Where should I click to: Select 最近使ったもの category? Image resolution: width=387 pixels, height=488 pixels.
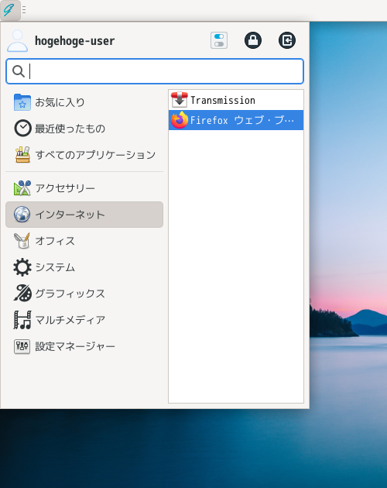coord(84,129)
